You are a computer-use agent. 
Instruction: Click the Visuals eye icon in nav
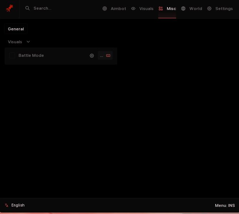point(133,9)
